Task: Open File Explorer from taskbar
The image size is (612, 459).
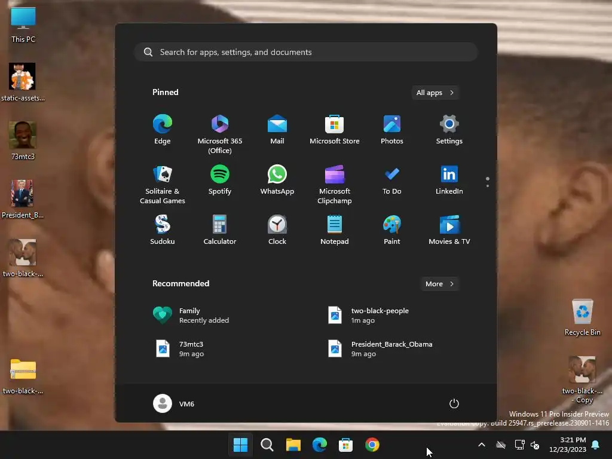Action: (293, 445)
